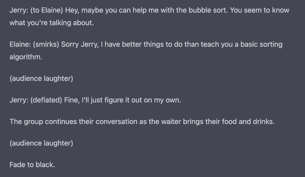Click the word "algorithm." ending Elaine's line

(x=26, y=57)
